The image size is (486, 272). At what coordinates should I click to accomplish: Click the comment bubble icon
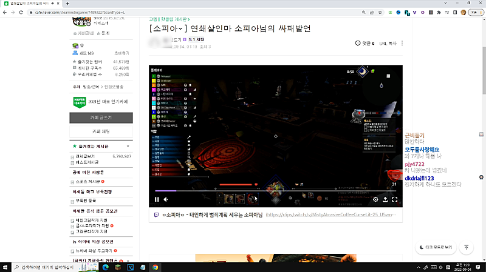358,43
